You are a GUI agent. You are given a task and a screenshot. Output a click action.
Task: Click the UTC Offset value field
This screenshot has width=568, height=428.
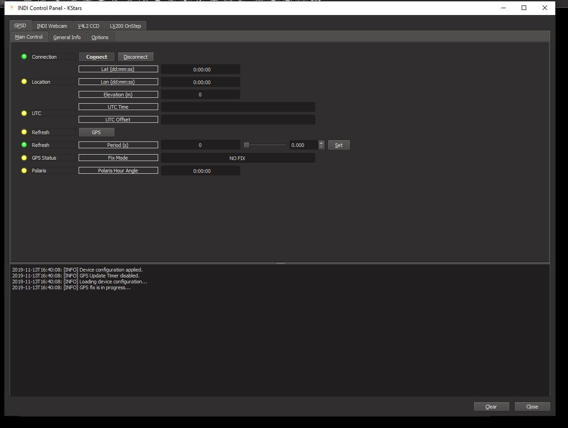[x=238, y=120]
